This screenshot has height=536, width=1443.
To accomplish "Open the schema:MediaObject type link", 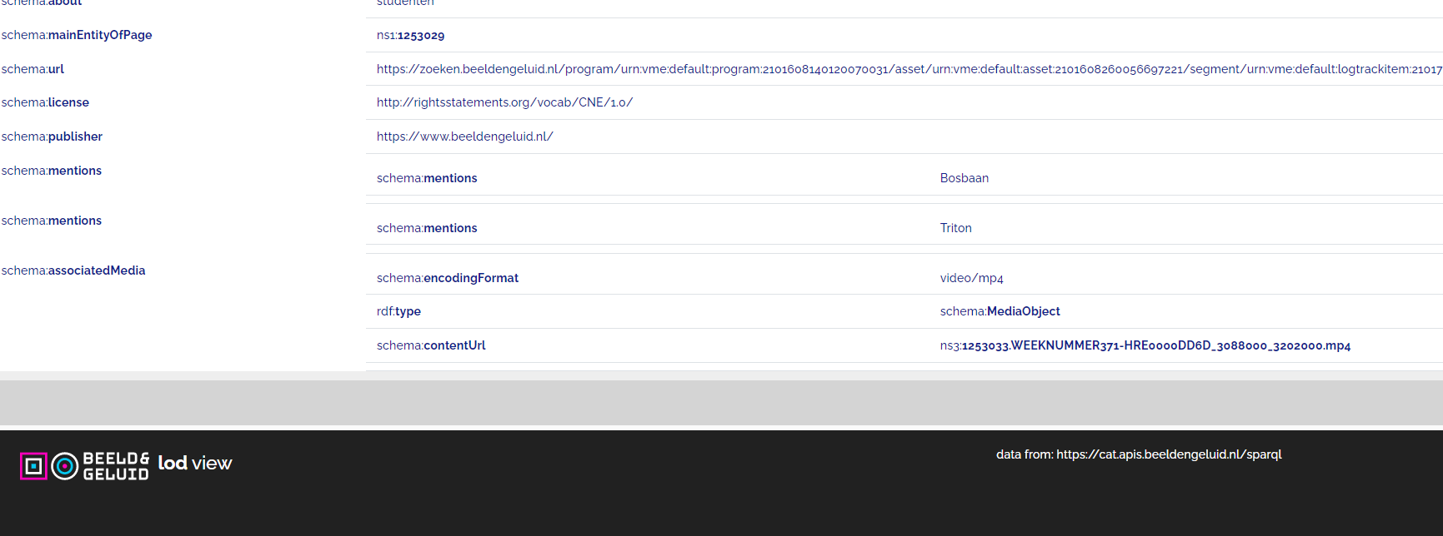I will coord(1000,311).
